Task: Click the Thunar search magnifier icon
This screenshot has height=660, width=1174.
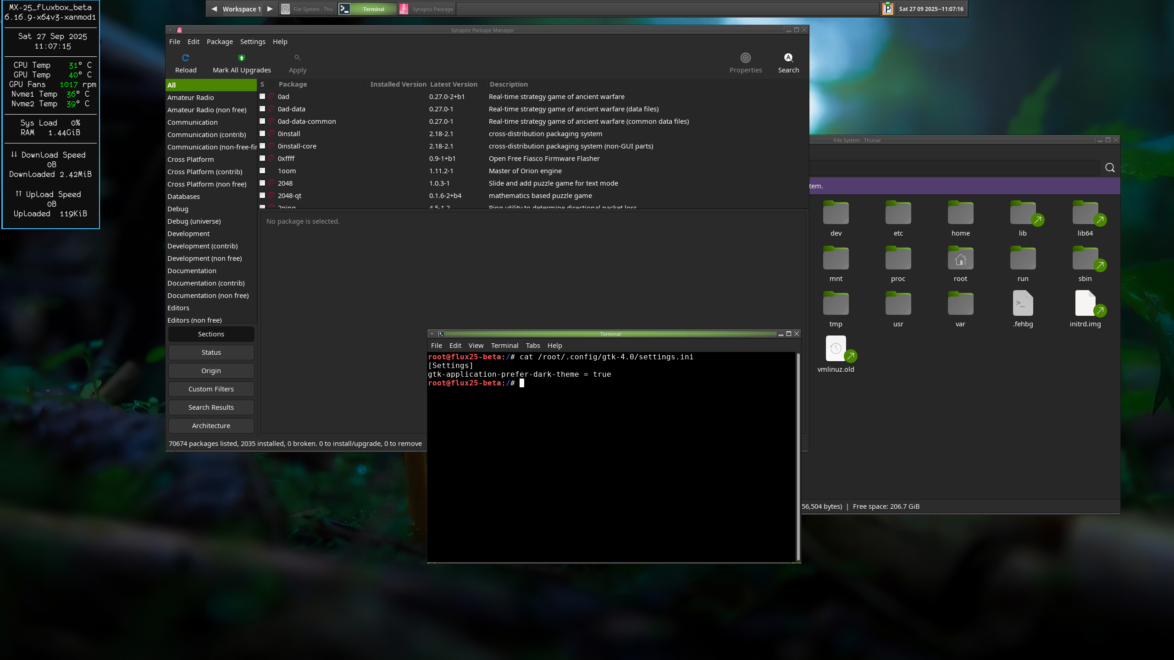Action: click(1110, 168)
